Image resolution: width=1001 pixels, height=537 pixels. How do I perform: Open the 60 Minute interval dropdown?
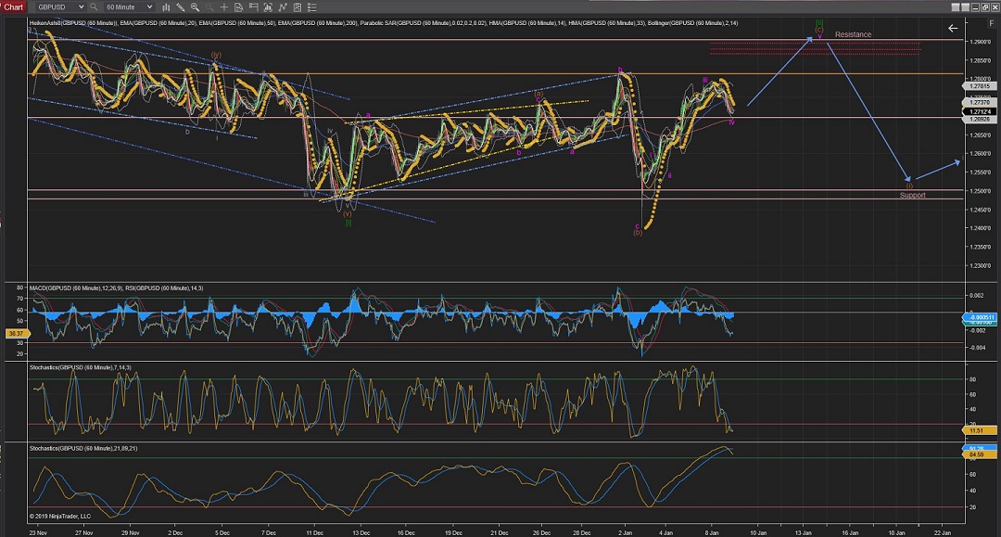[129, 7]
